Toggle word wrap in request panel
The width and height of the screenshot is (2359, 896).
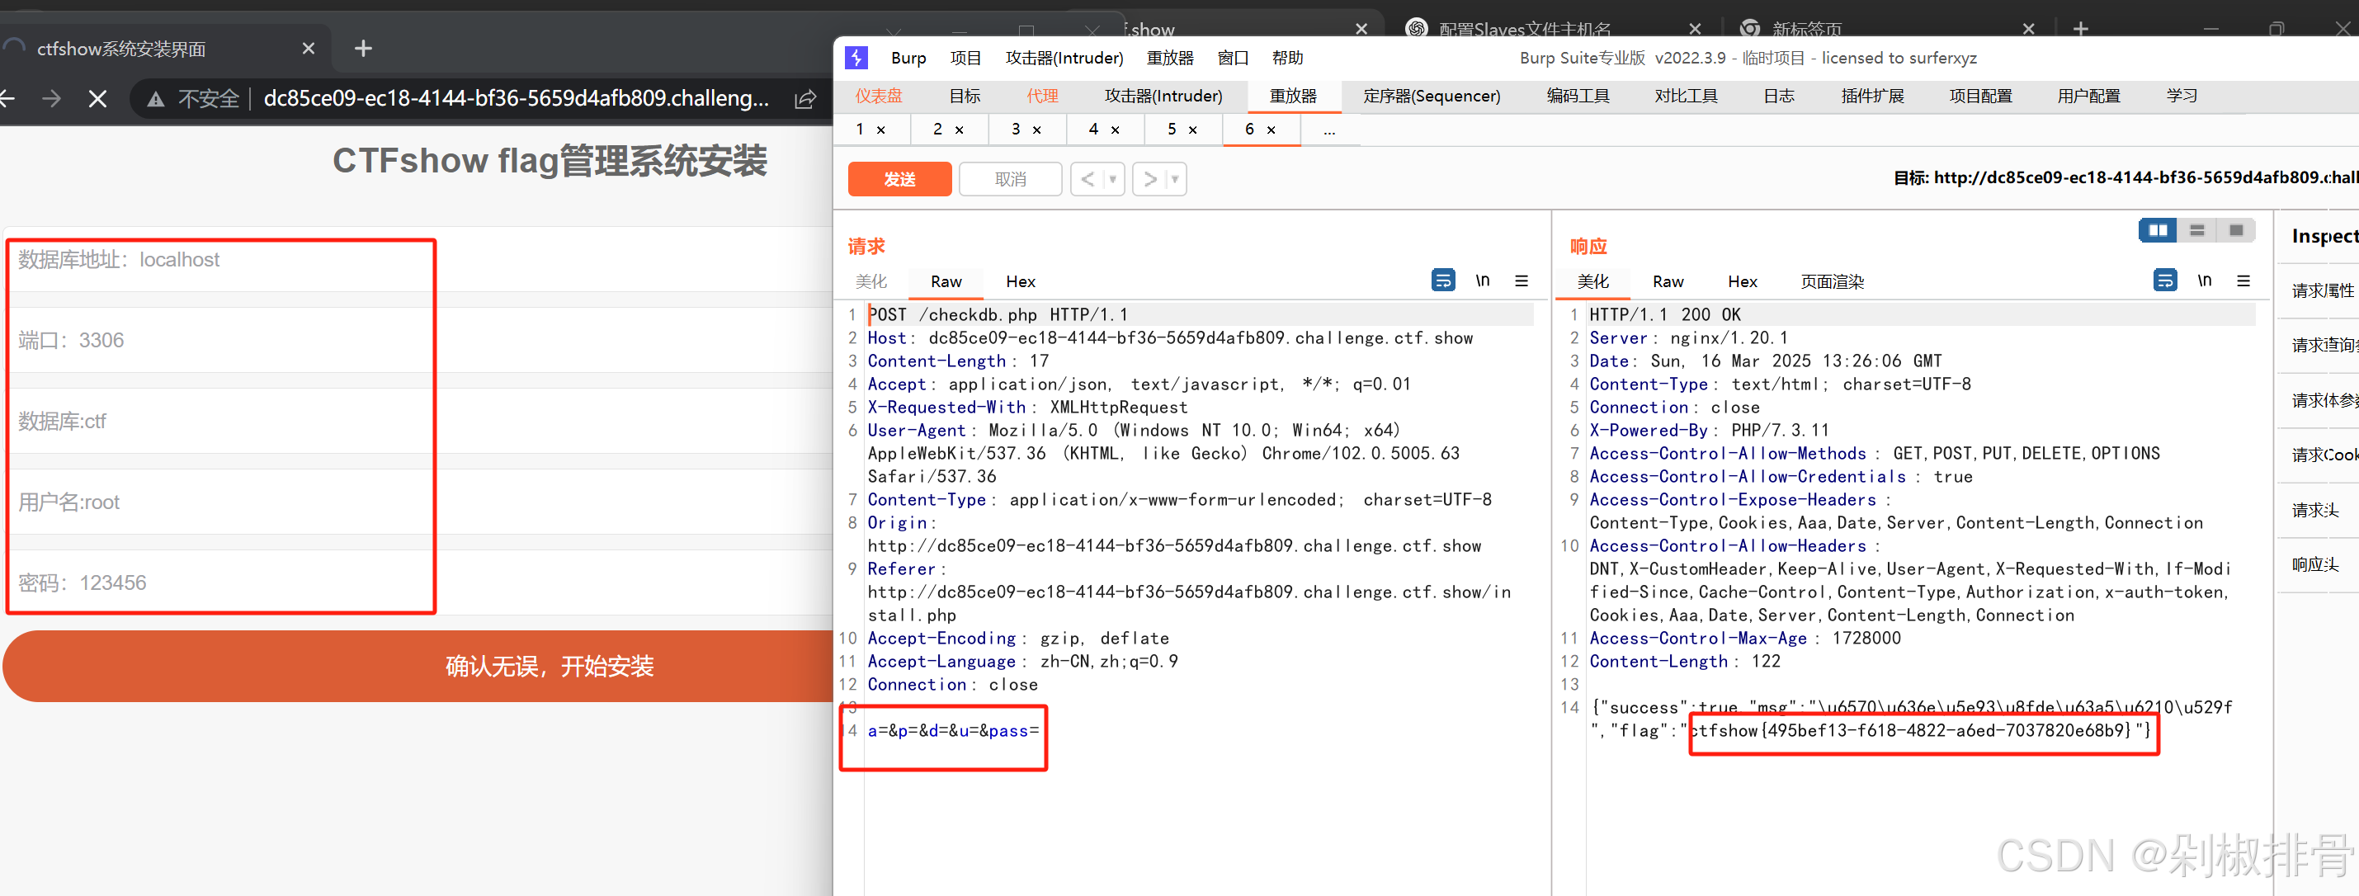pos(1442,280)
